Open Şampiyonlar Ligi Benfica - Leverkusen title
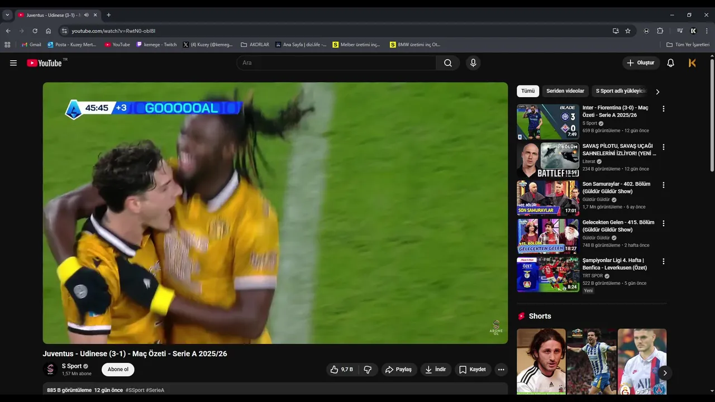 [614, 264]
